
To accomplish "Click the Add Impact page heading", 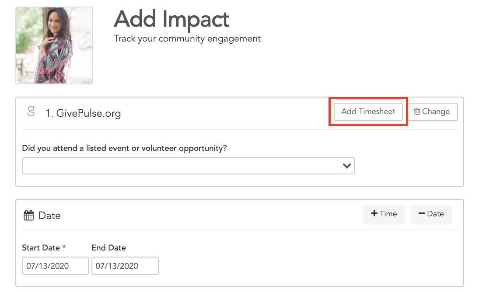I will 171,19.
